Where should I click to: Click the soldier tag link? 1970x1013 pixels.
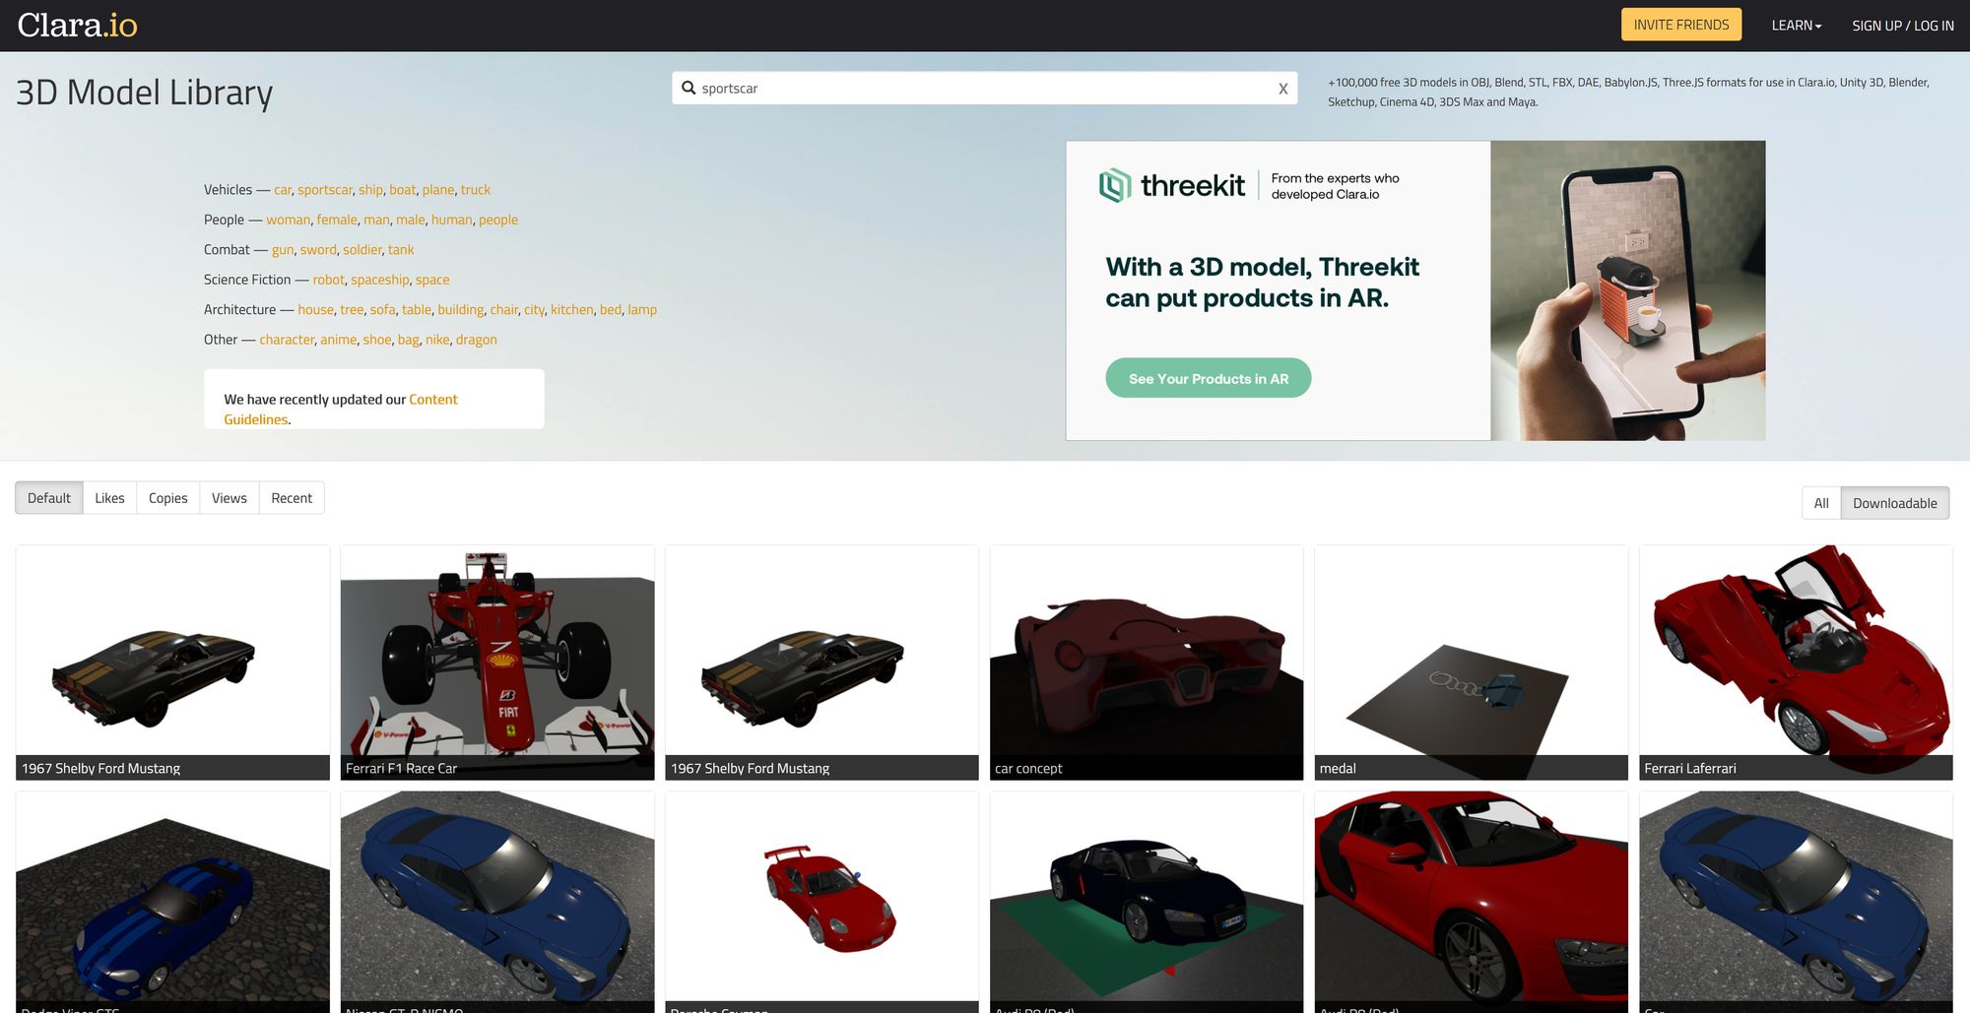[x=362, y=250]
